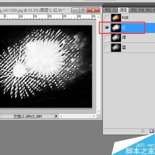Select the 绿 channel thumbnail

[116, 38]
